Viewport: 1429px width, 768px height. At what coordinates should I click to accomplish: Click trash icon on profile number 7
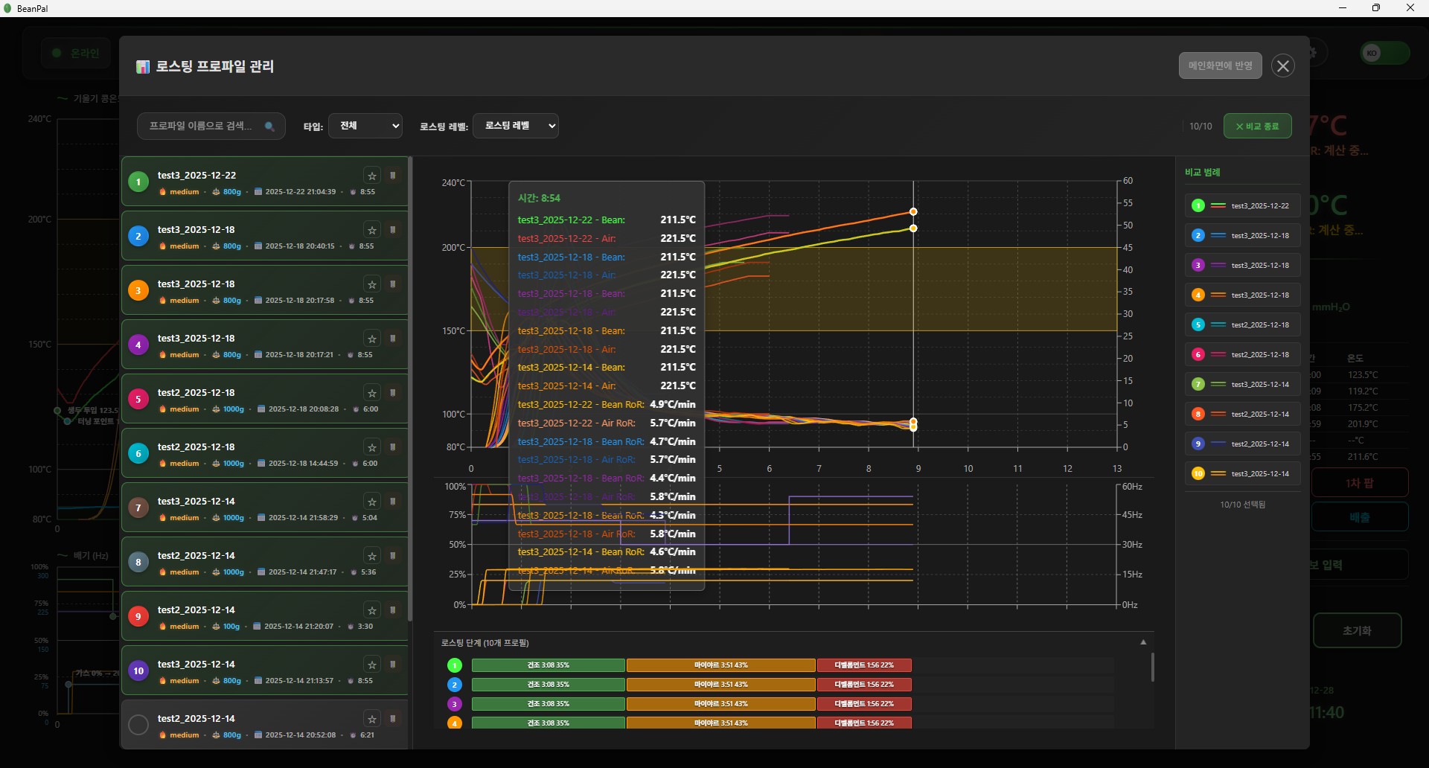pos(393,502)
